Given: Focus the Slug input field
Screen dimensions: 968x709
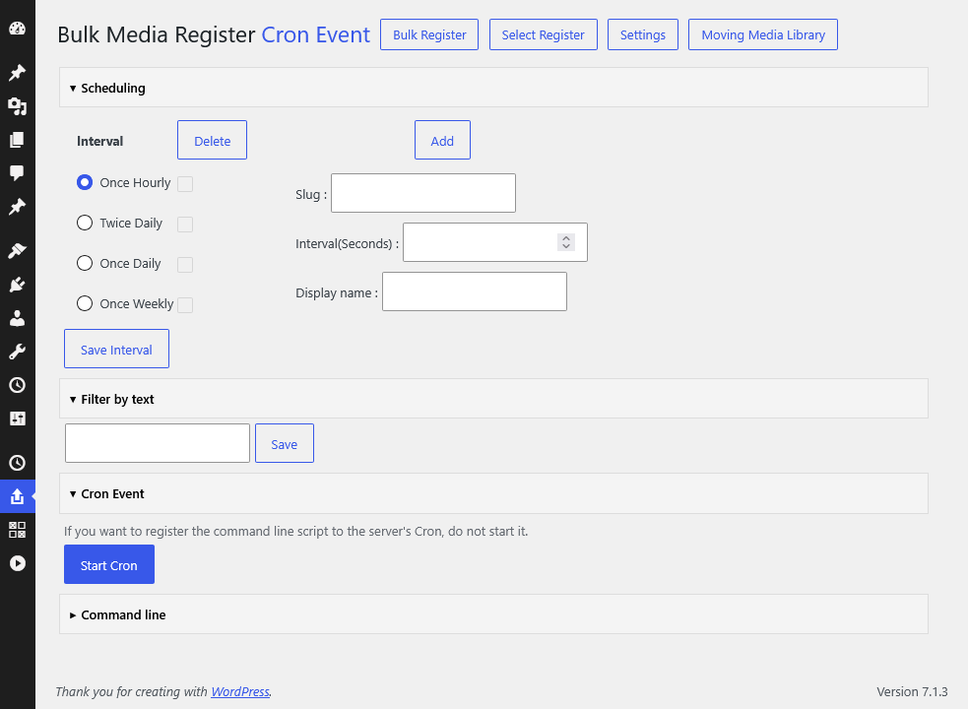Looking at the screenshot, I should [x=423, y=193].
